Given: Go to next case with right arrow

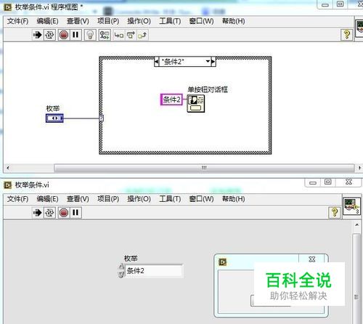Looking at the screenshot, I should pyautogui.click(x=213, y=62).
